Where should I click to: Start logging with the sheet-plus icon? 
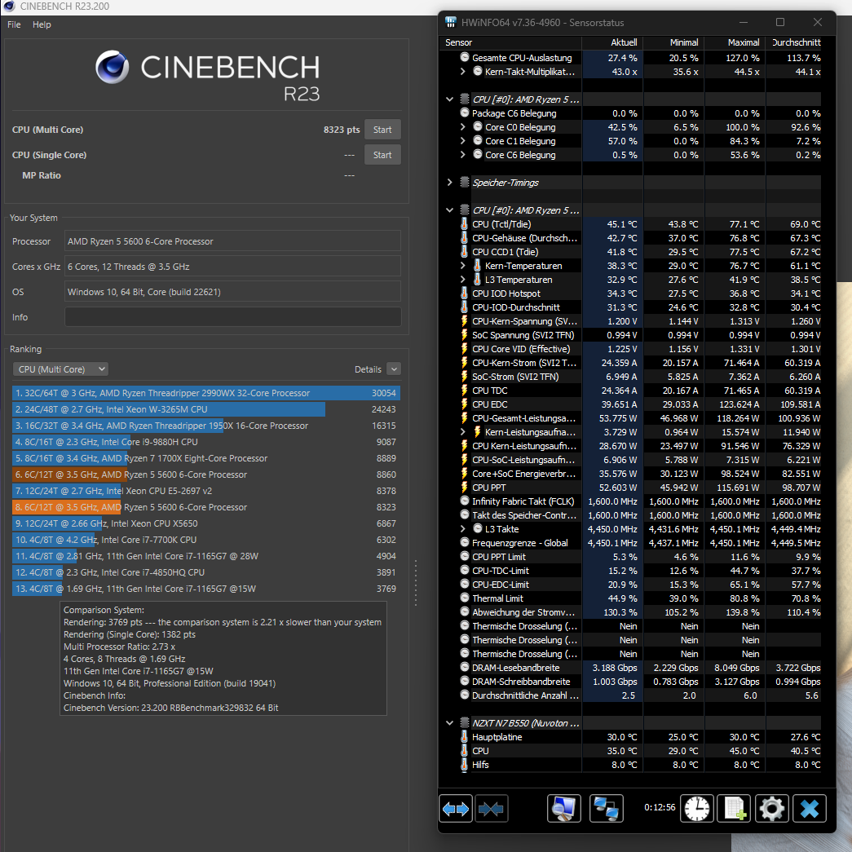tap(734, 809)
